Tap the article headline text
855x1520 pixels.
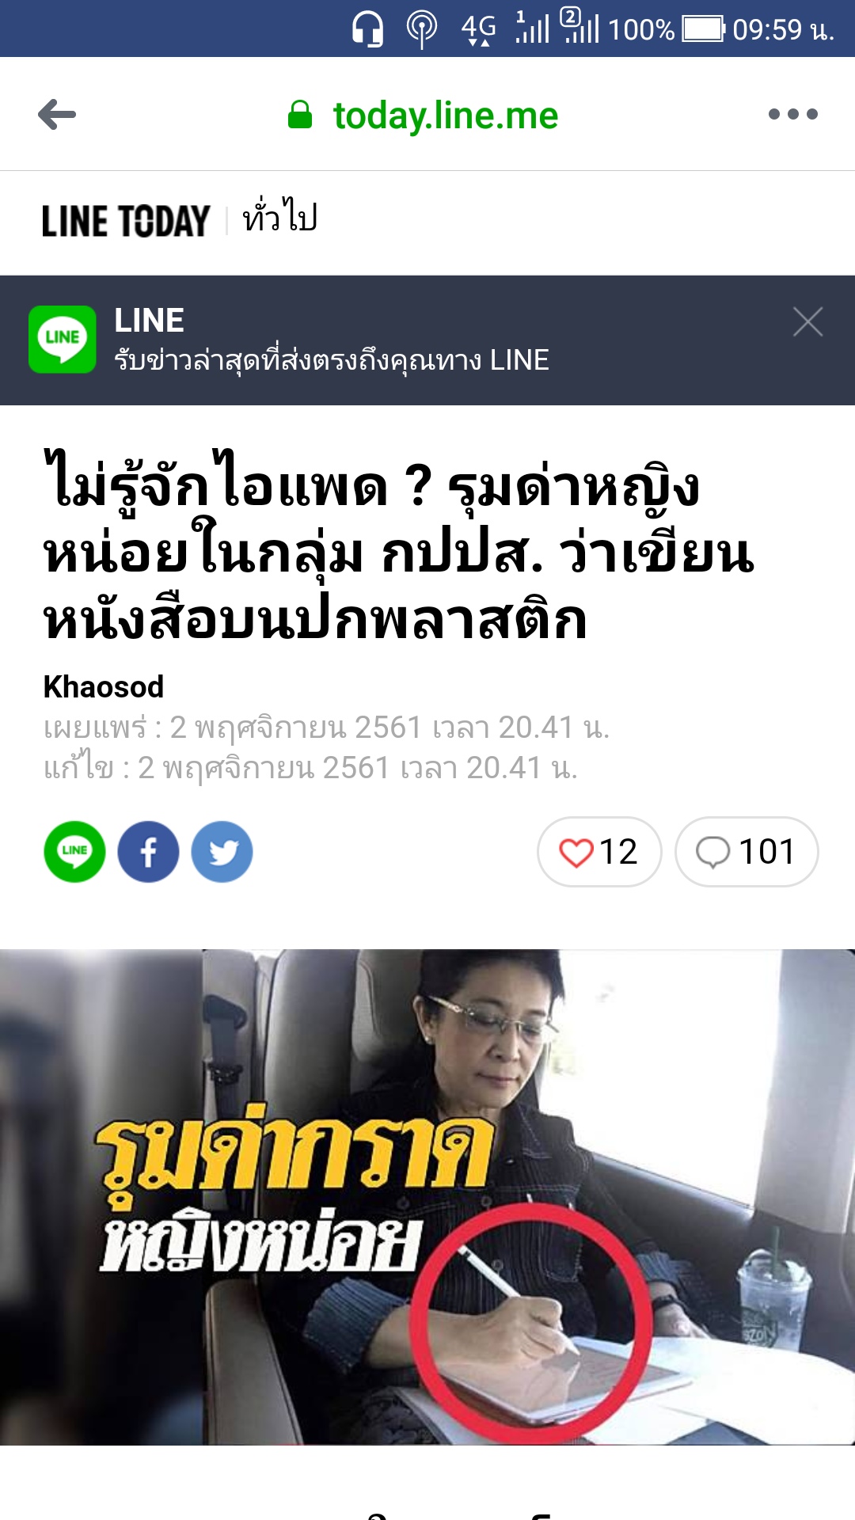(x=398, y=545)
